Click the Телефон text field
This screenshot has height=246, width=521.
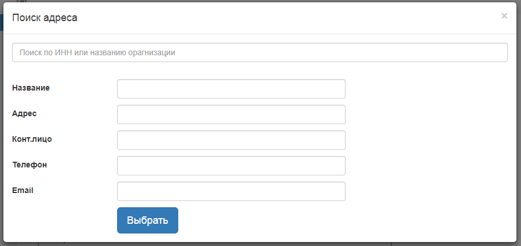[x=231, y=166]
